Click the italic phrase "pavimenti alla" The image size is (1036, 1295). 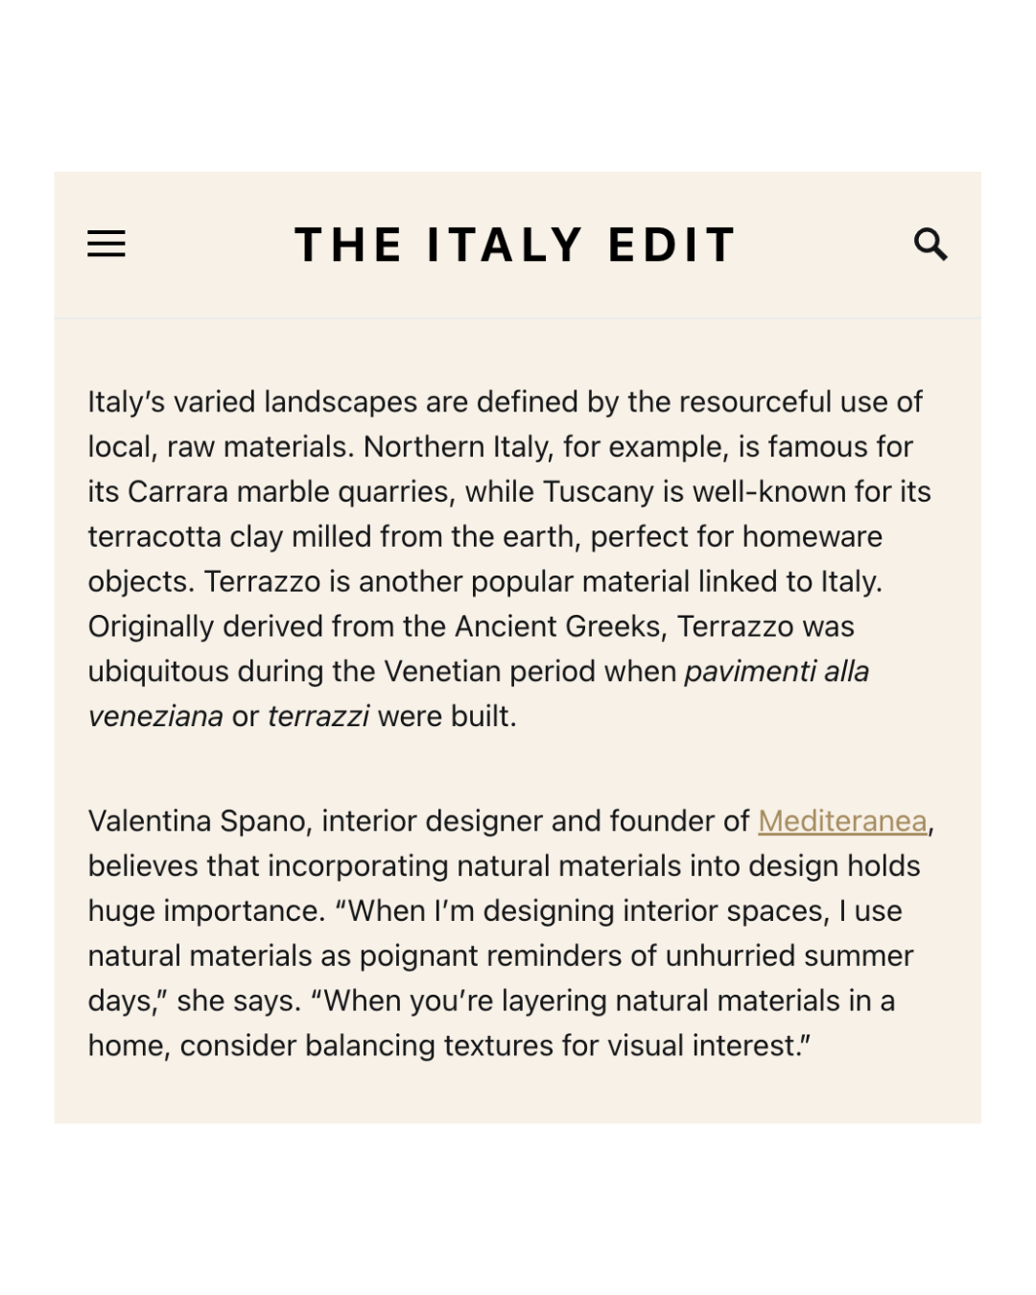point(776,671)
